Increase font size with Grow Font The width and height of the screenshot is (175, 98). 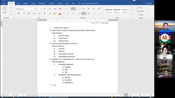pyautogui.click(x=45, y=9)
